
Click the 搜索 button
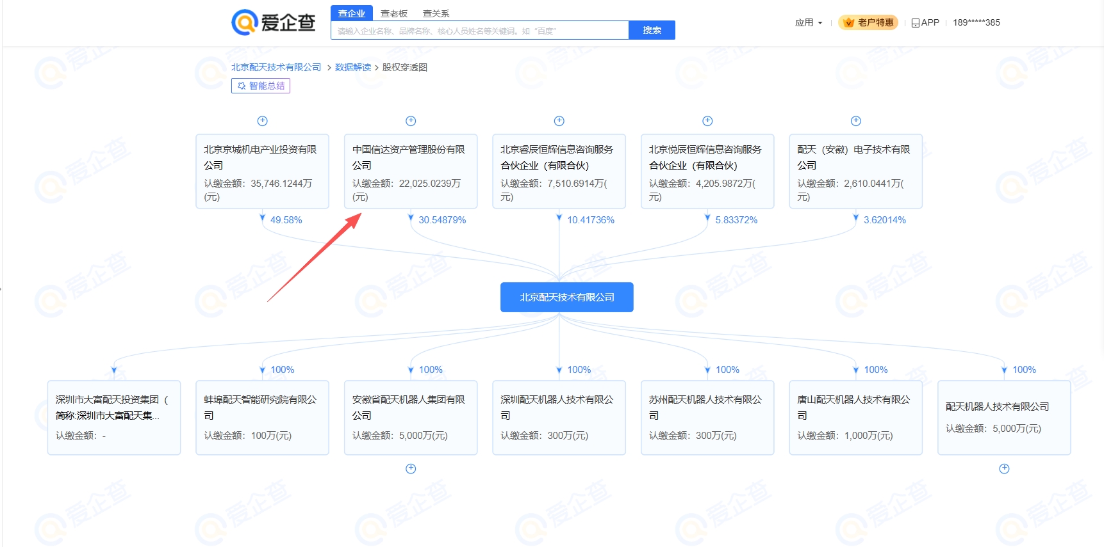click(x=652, y=30)
